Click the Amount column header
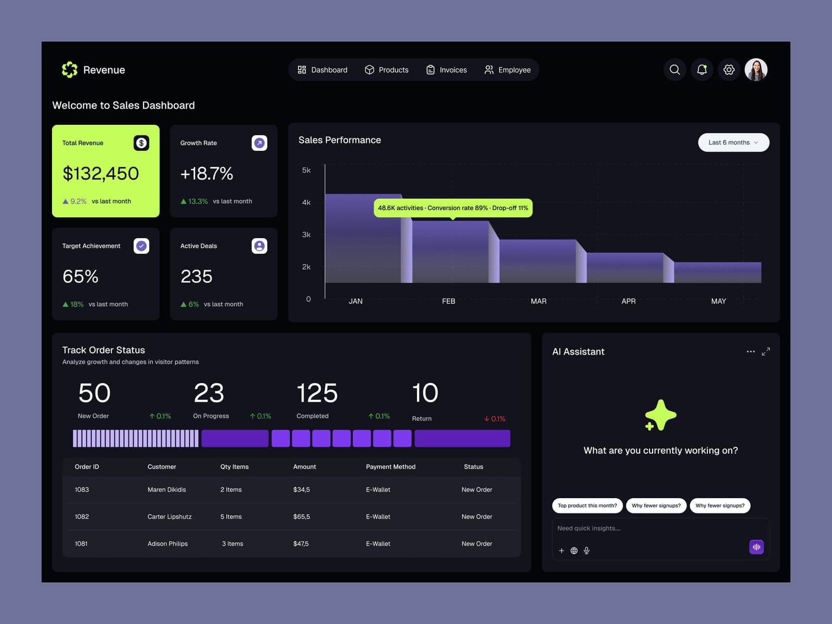832x624 pixels. (x=305, y=467)
